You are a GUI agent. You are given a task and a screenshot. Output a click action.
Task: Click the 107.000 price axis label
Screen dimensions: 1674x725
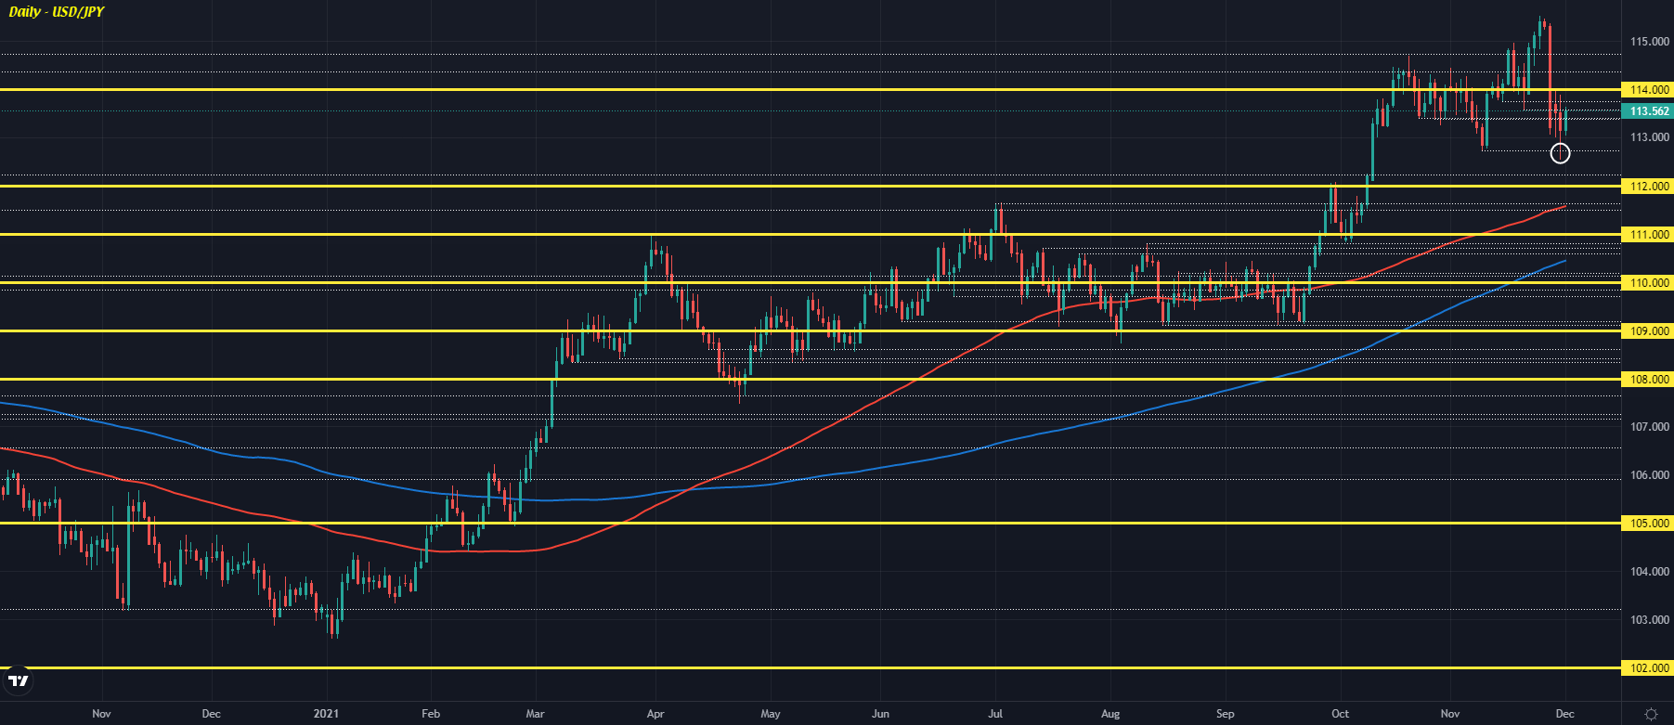[1650, 427]
